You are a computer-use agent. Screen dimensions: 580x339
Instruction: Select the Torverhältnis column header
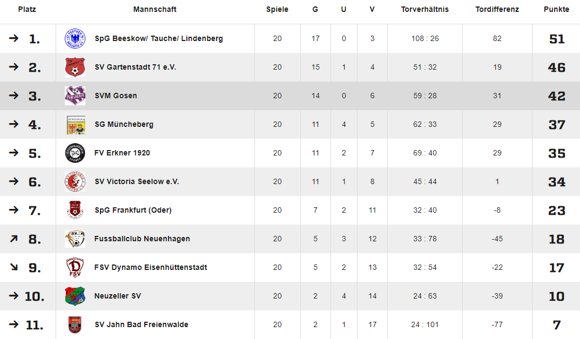tap(424, 9)
